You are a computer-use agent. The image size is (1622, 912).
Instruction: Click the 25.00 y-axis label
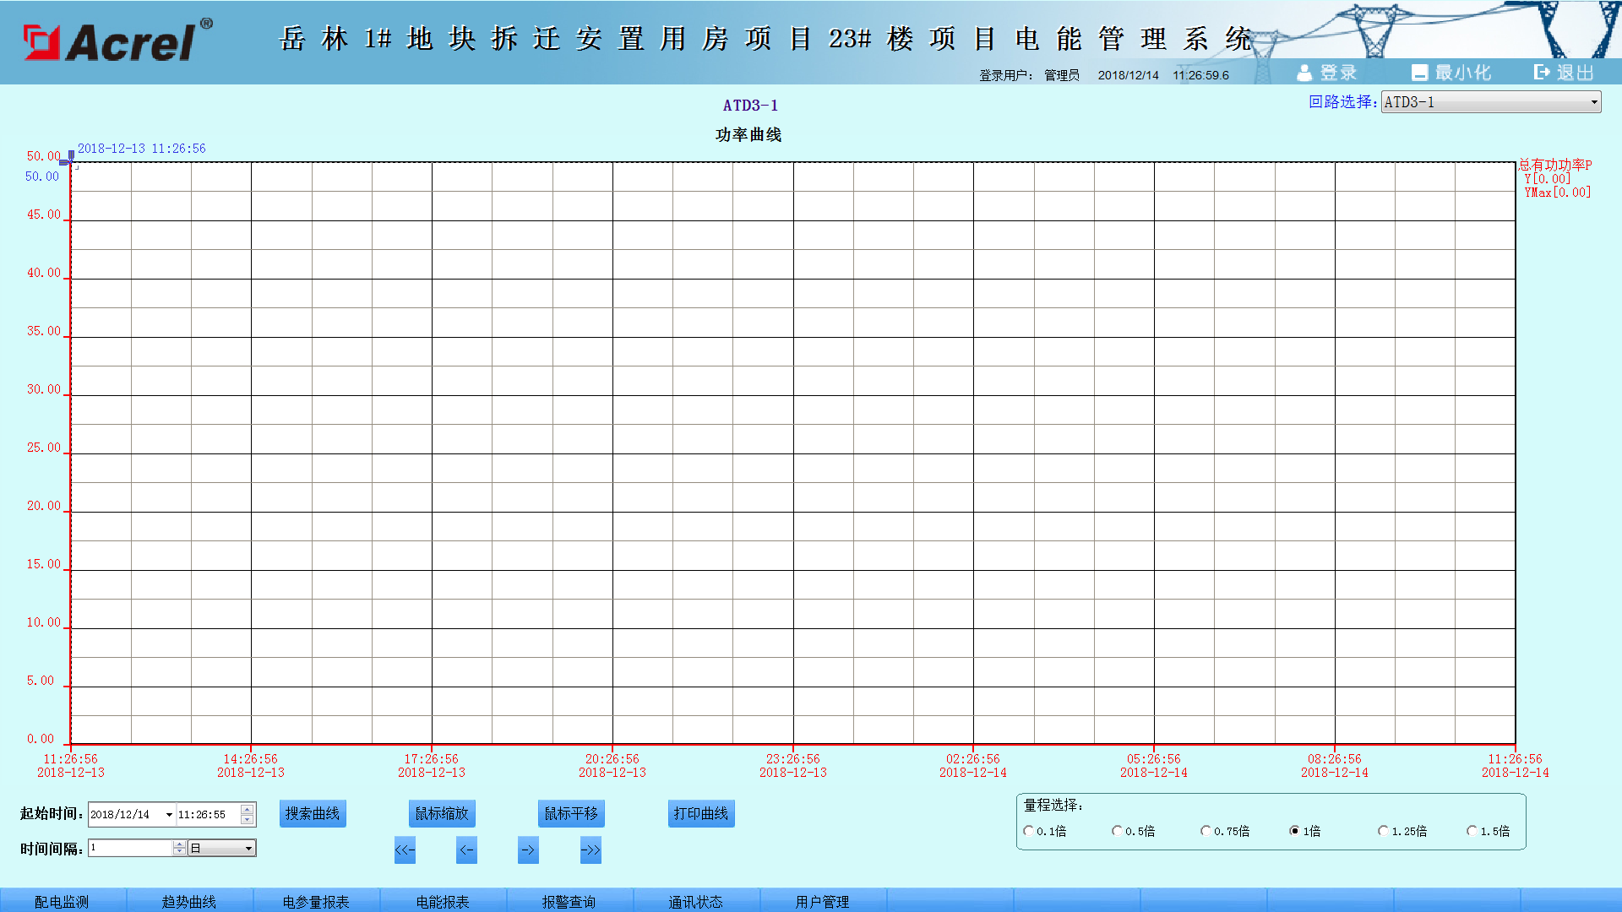click(44, 448)
